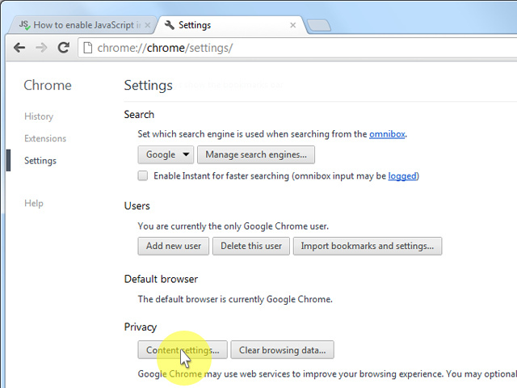This screenshot has height=388, width=517.
Task: Click the browser Back arrow button
Action: 19,48
